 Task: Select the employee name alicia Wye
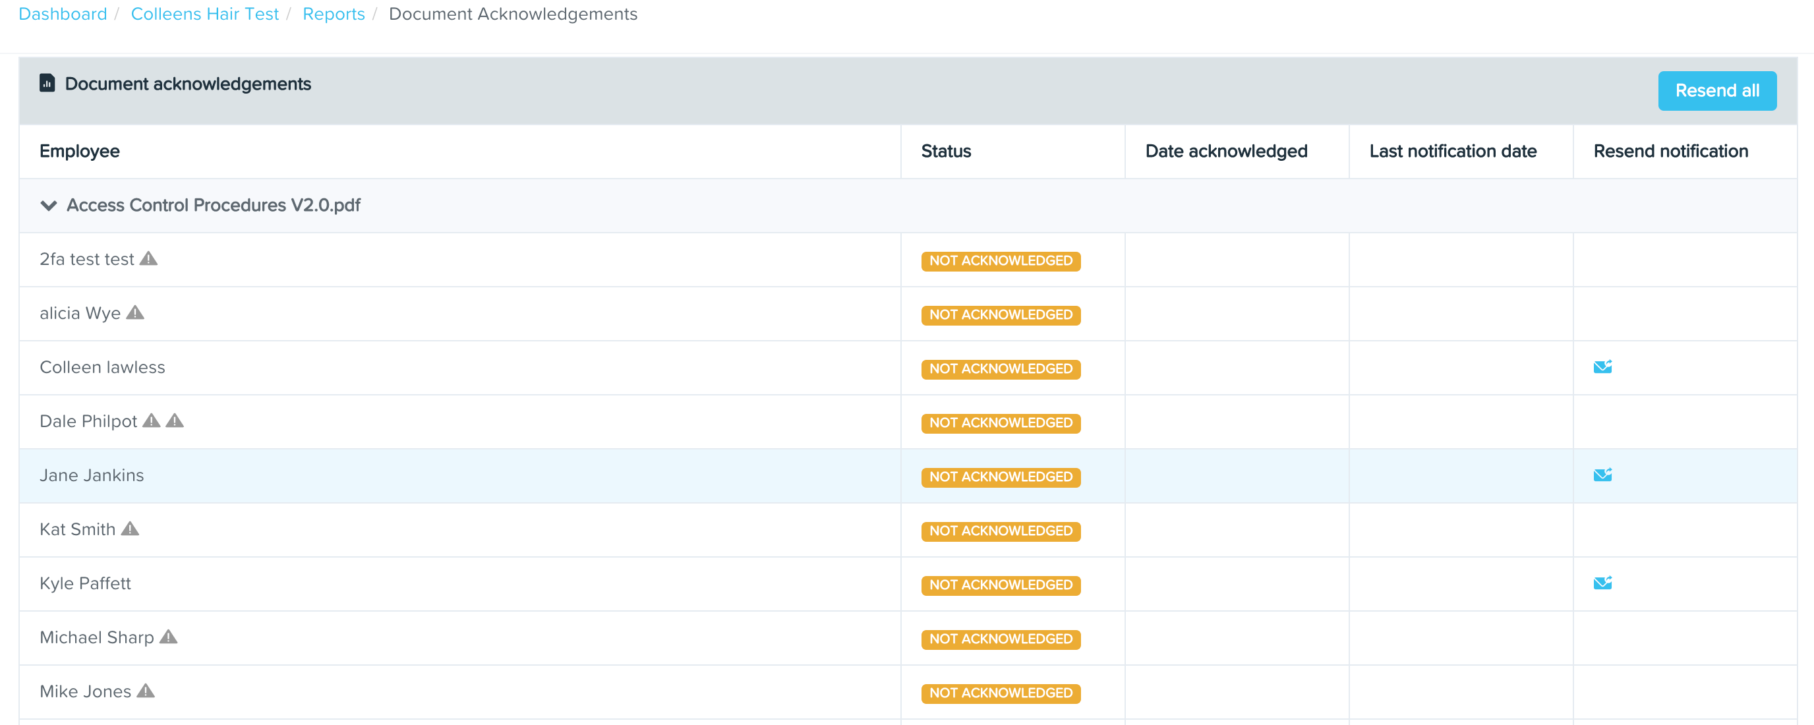click(80, 313)
